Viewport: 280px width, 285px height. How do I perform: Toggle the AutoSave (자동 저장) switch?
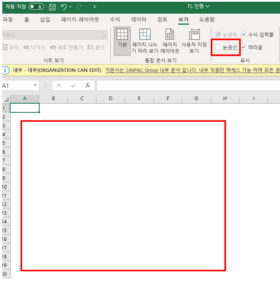36,7
